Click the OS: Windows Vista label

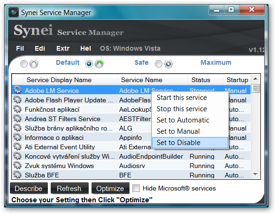pyautogui.click(x=130, y=48)
